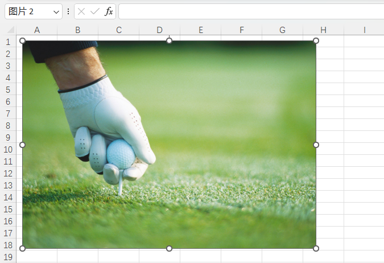This screenshot has width=384, height=263.
Task: Select row 14 header
Action: tap(8, 198)
